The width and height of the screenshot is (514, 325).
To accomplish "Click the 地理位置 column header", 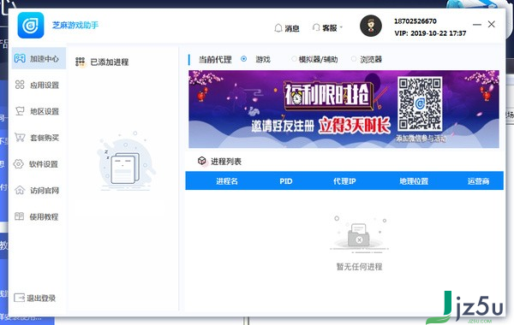I will coord(414,181).
